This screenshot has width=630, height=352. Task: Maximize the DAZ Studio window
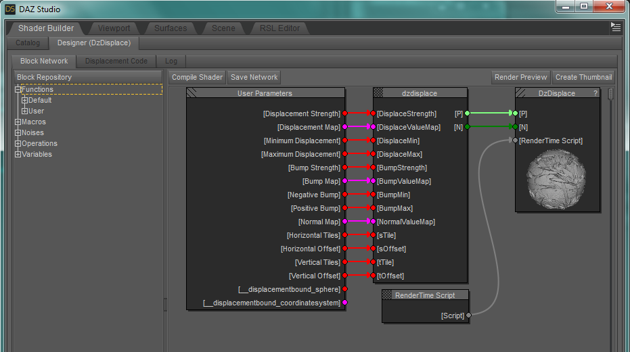[584, 7]
